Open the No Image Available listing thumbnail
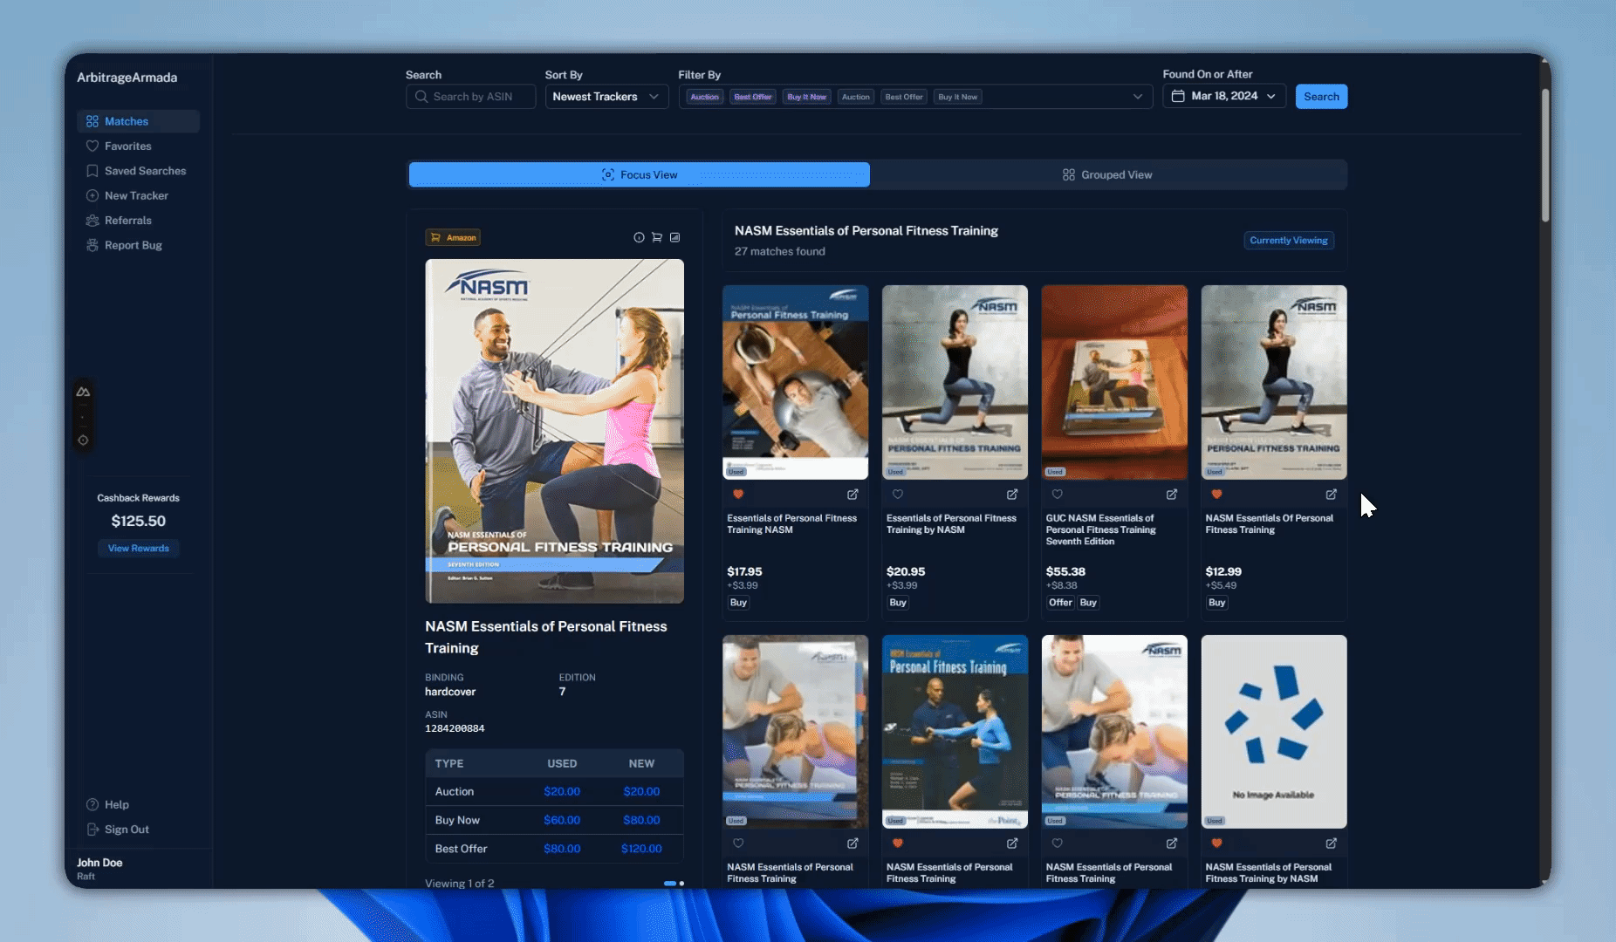 coord(1274,732)
